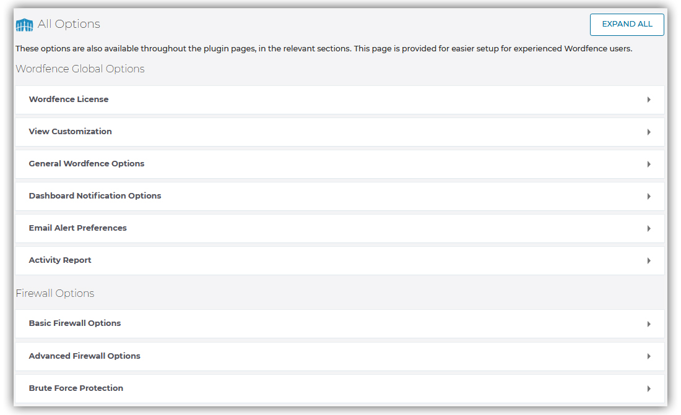
Task: Open the Advanced Firewall Options title
Action: point(84,356)
